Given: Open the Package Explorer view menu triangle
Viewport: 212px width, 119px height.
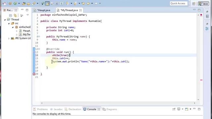Looking at the screenshot, I should point(27,15).
